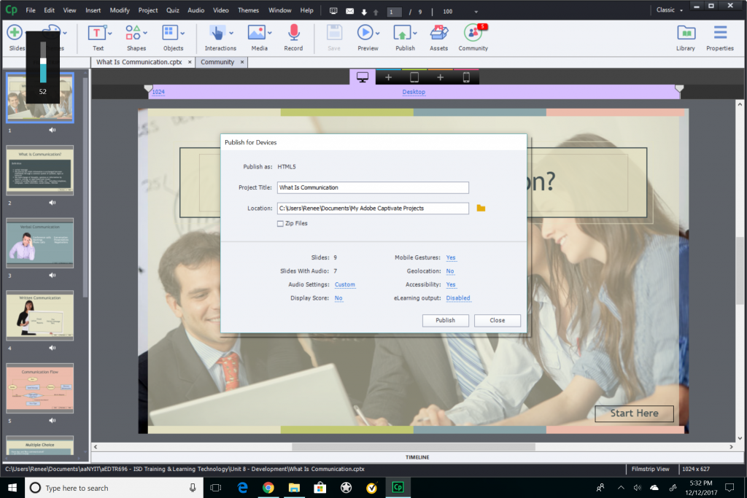
Task: Open the Library icon on the right
Action: [x=685, y=33]
